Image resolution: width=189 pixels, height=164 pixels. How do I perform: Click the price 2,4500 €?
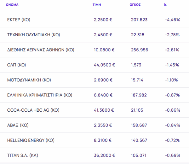point(103,35)
